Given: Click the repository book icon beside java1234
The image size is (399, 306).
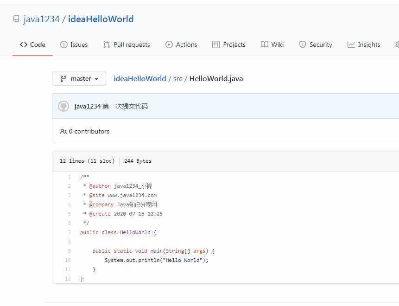Looking at the screenshot, I should [16, 19].
